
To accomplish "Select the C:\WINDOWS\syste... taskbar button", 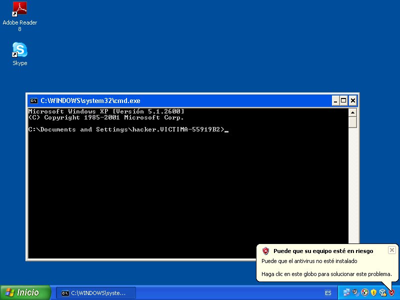I will (x=95, y=293).
